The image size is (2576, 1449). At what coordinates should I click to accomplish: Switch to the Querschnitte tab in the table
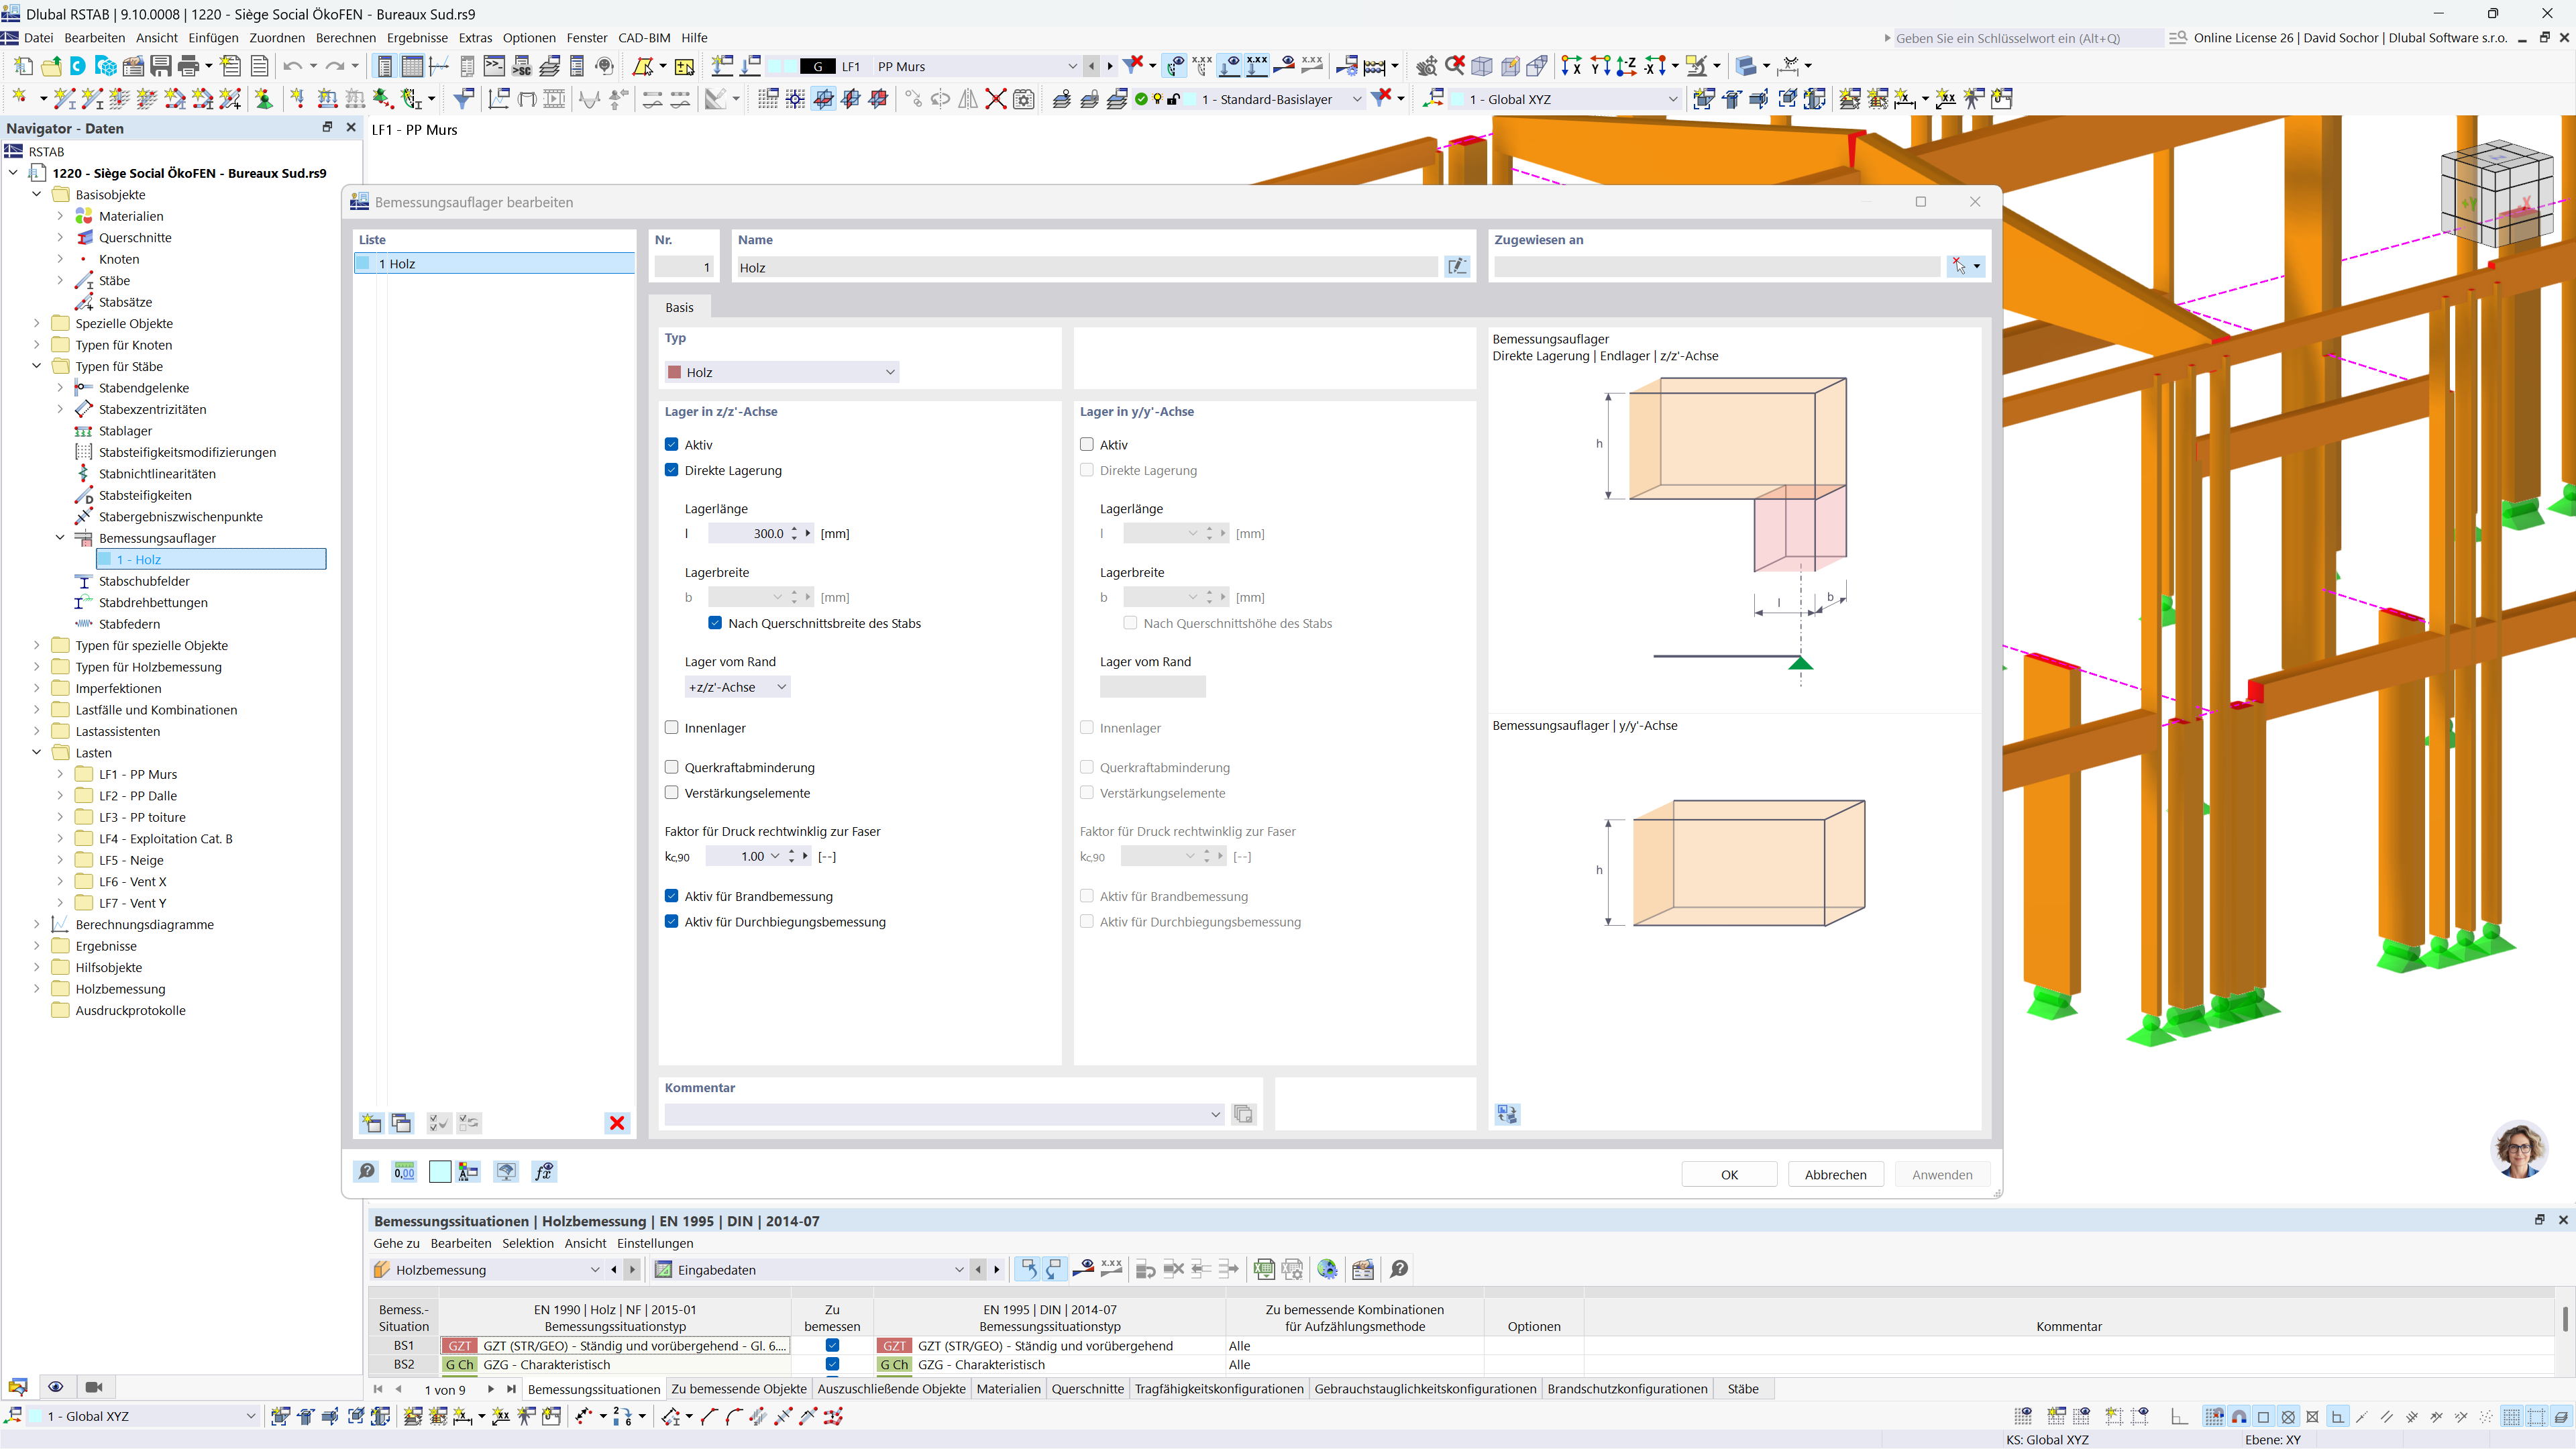pos(1087,1389)
